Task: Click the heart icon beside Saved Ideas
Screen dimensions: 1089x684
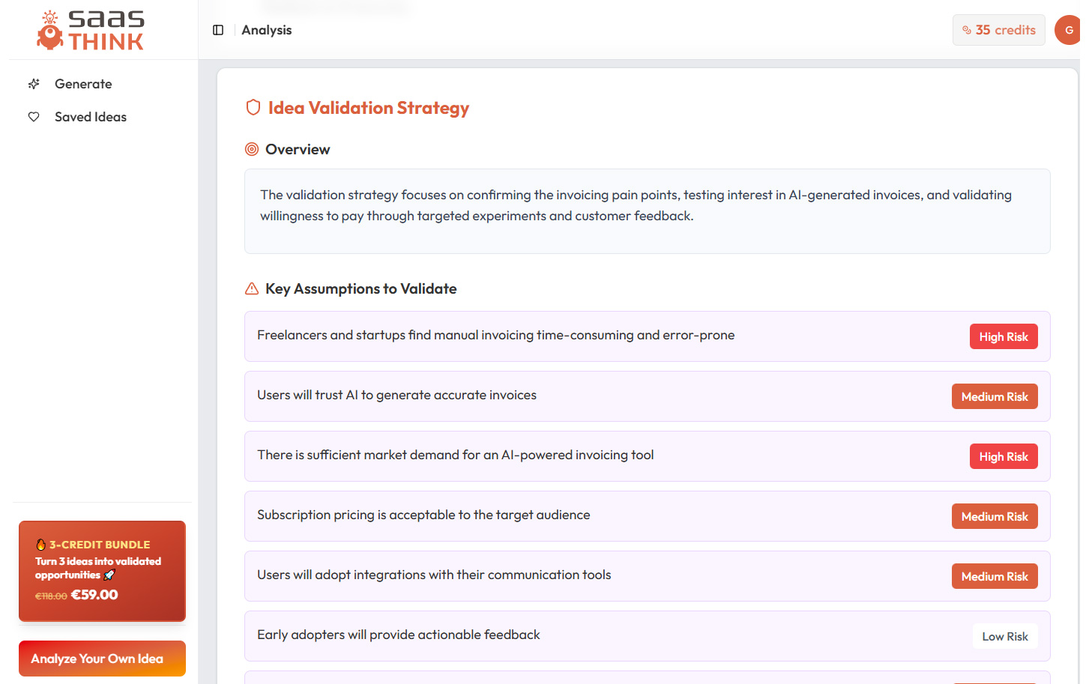Action: click(34, 117)
